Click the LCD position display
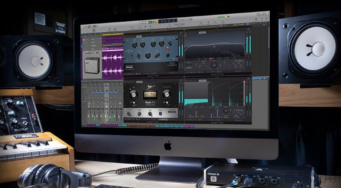 pyautogui.click(x=167, y=21)
